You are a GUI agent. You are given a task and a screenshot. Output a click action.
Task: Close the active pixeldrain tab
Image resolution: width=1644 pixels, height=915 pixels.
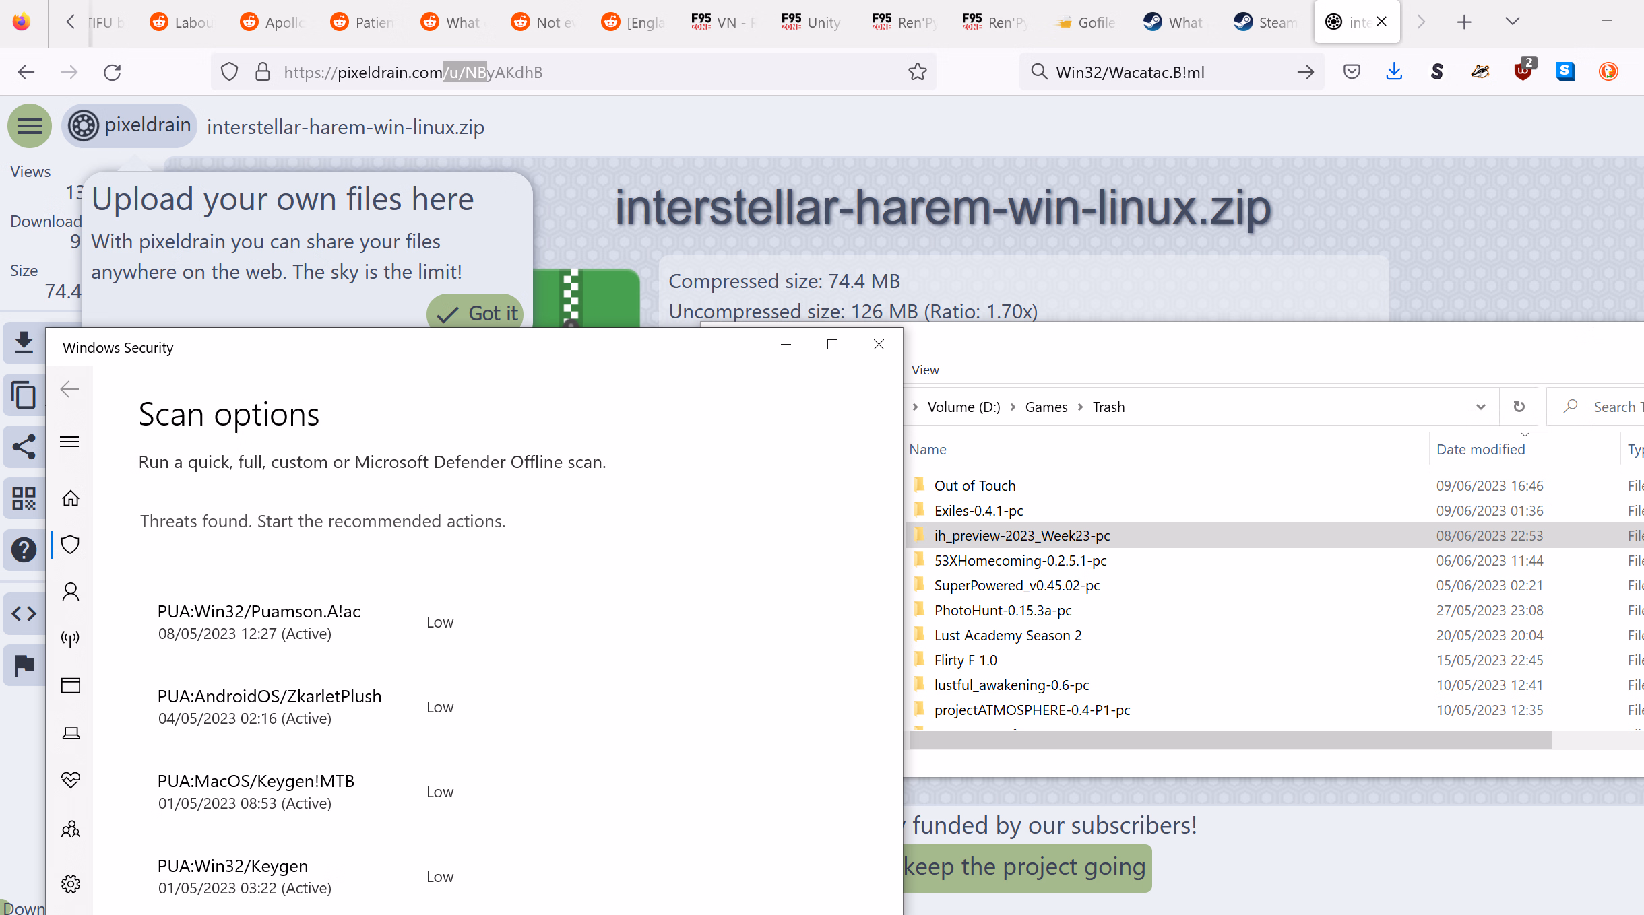tap(1382, 22)
